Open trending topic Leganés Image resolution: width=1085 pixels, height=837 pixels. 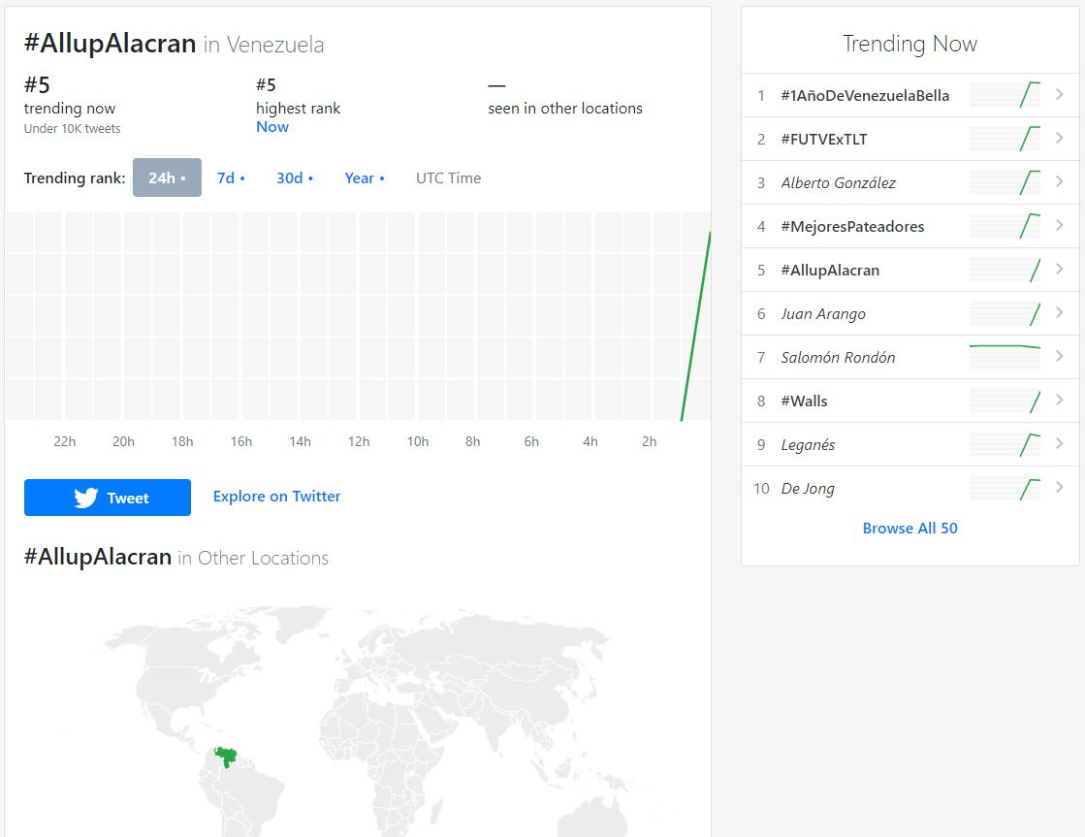tap(808, 444)
